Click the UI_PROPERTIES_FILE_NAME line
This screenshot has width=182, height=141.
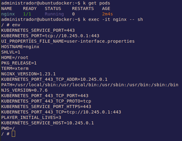click(68, 41)
